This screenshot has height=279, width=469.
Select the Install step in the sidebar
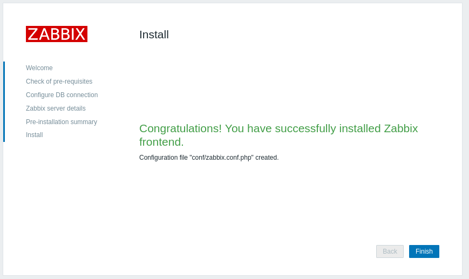coord(34,135)
